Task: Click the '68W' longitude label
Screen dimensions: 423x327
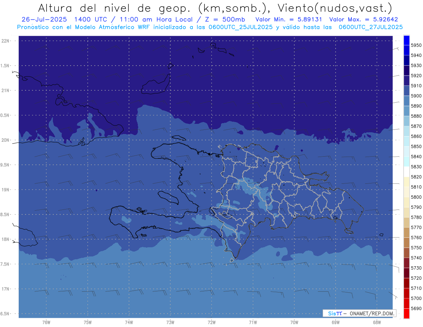Action: point(377,322)
